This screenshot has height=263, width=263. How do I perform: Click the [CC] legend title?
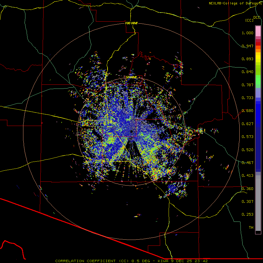click(x=249, y=20)
